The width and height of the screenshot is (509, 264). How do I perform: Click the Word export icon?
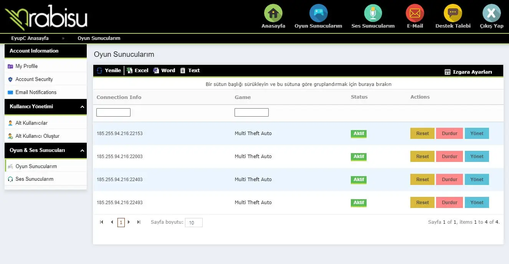click(156, 71)
